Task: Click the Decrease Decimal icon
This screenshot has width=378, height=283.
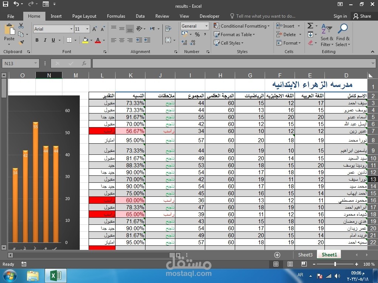Action: [x=193, y=43]
